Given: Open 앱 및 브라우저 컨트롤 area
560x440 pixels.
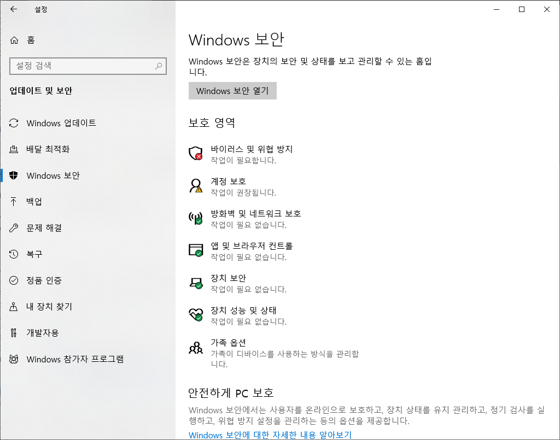Looking at the screenshot, I should pos(241,251).
